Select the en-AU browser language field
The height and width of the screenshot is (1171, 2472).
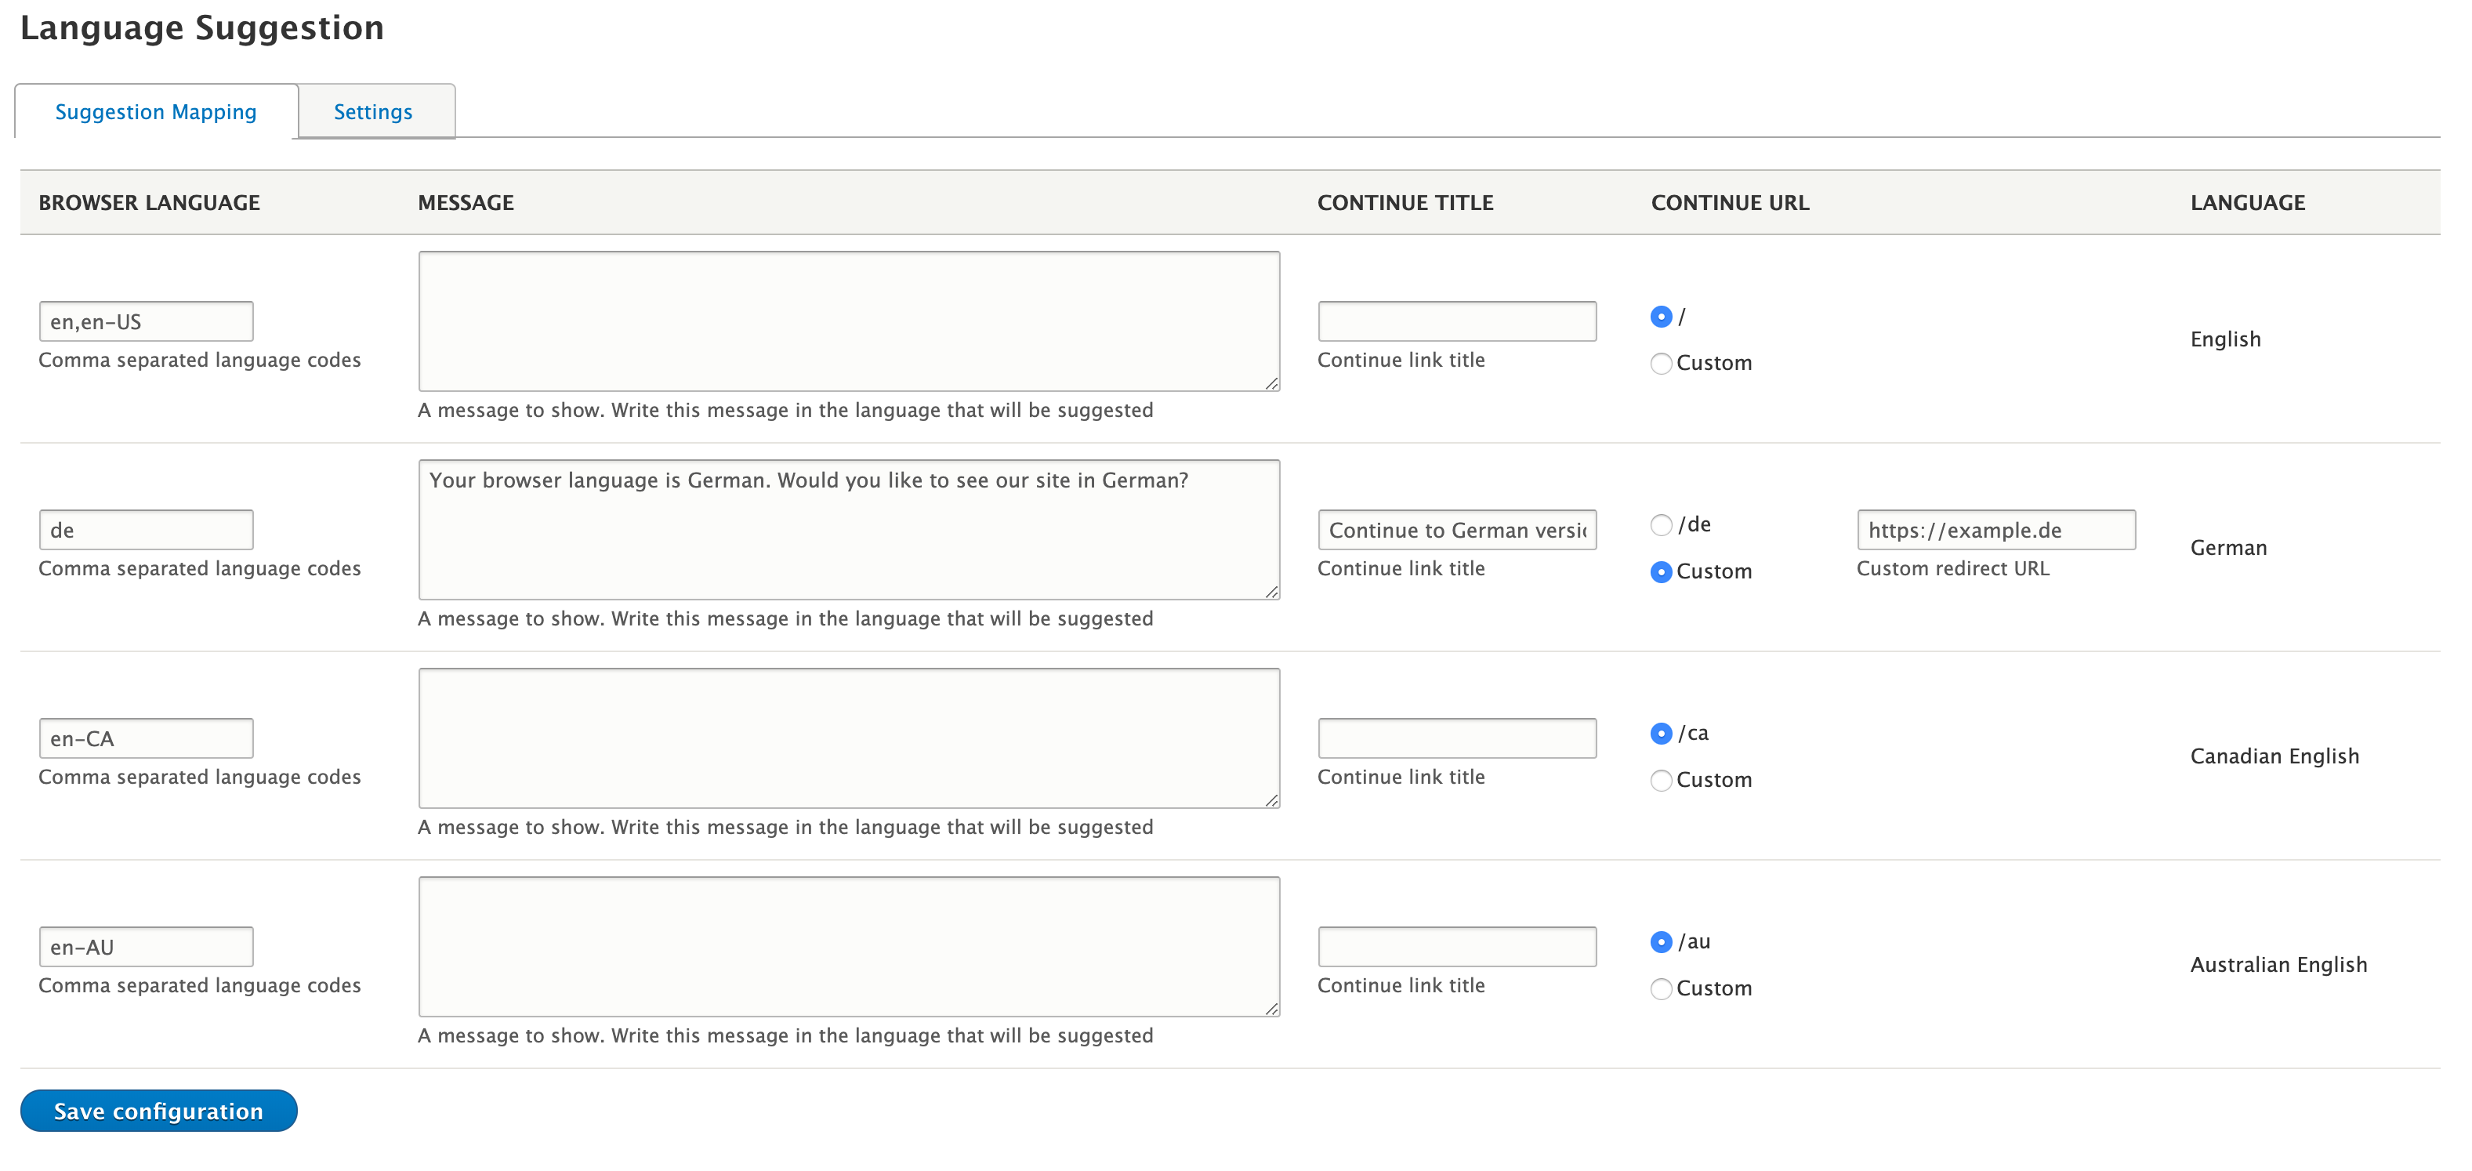[145, 946]
